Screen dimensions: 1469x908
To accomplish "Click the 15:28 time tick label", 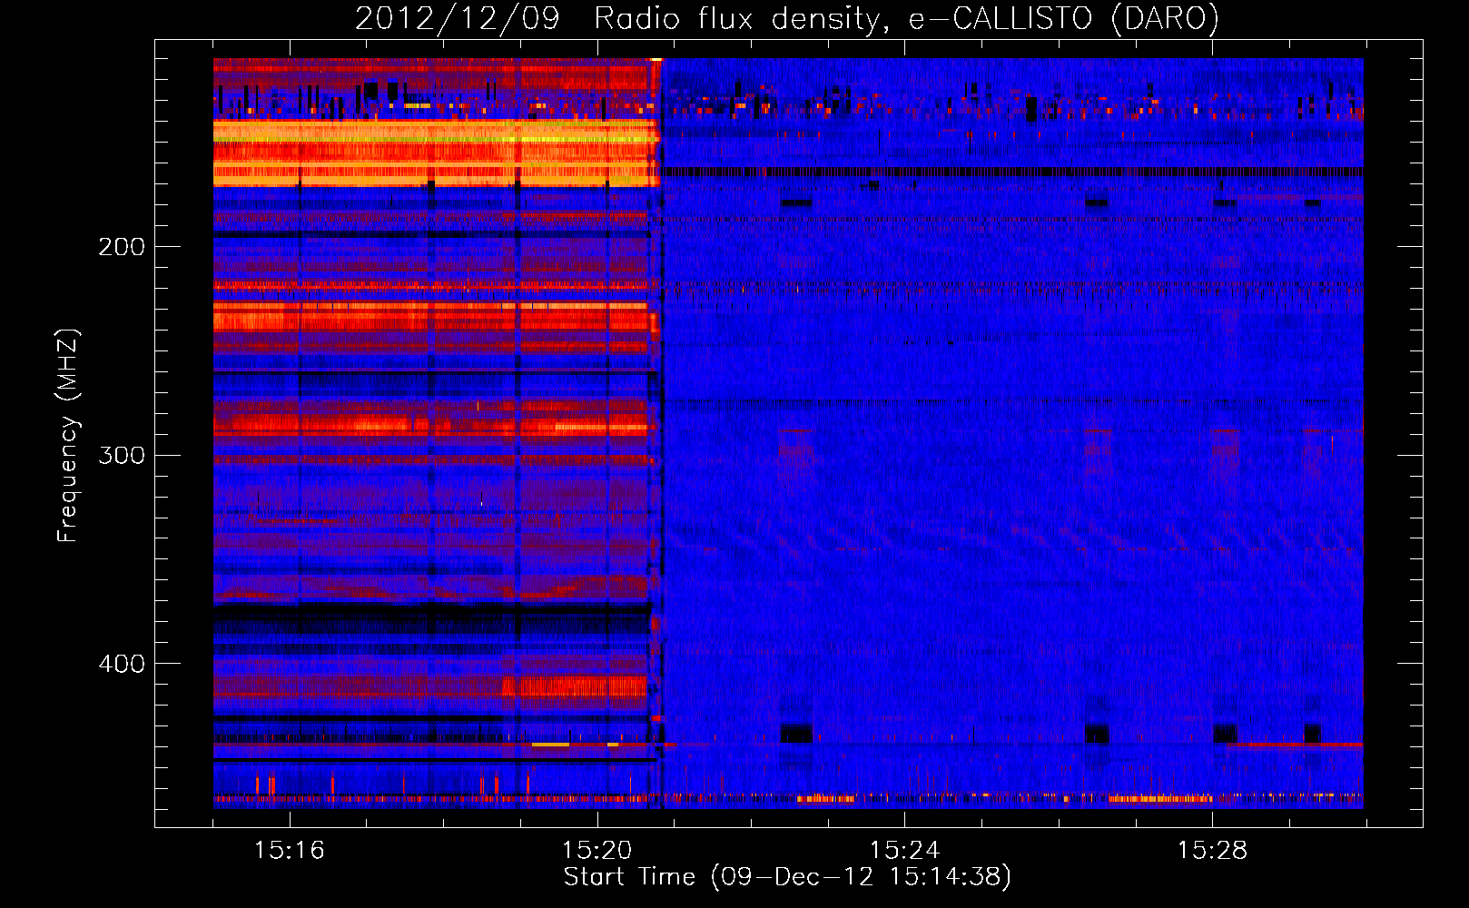I will [1212, 851].
